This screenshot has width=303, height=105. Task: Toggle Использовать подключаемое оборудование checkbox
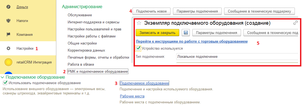[x=5, y=83]
